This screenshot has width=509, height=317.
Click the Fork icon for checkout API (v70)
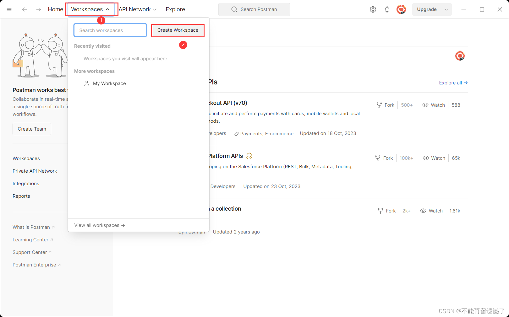379,105
